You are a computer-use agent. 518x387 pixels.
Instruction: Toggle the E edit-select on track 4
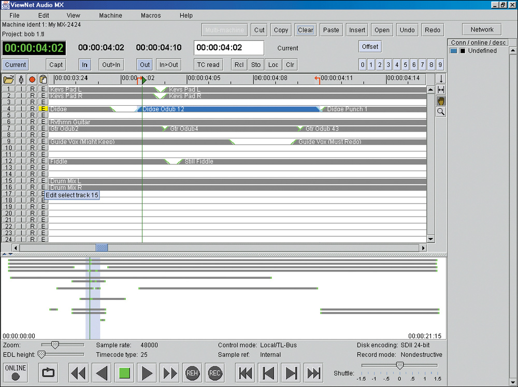coord(44,109)
